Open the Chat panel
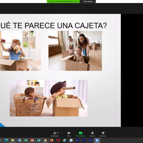Screen dimensions: 143x143 pyautogui.click(x=69, y=134)
